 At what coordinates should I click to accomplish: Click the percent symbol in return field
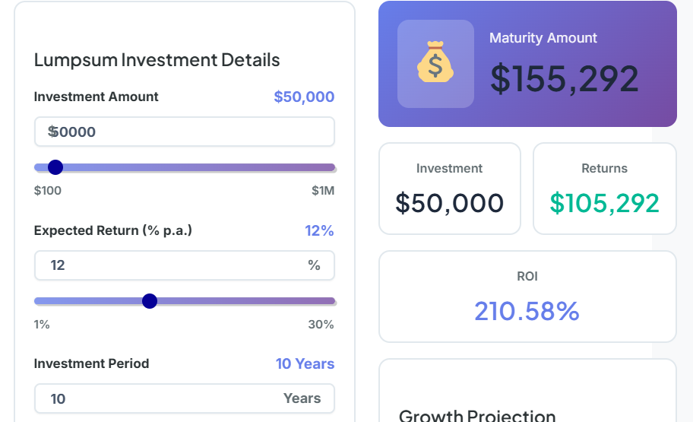pos(314,265)
